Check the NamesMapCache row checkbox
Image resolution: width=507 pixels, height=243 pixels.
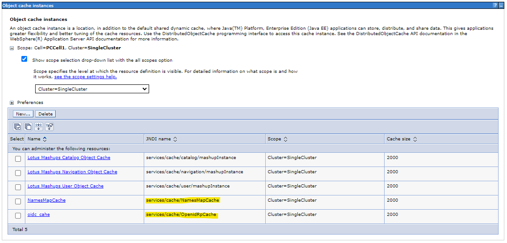[18, 201]
